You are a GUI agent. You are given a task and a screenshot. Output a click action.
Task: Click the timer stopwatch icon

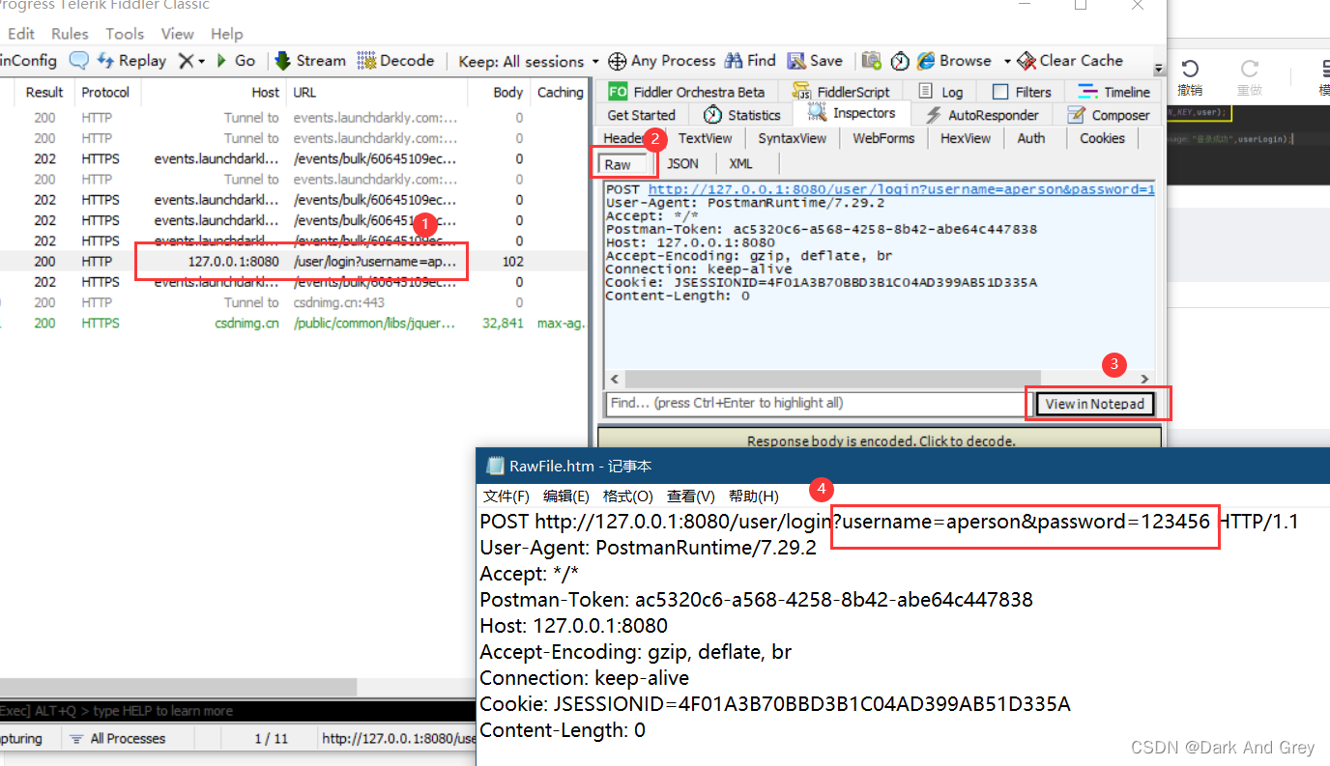coord(900,61)
